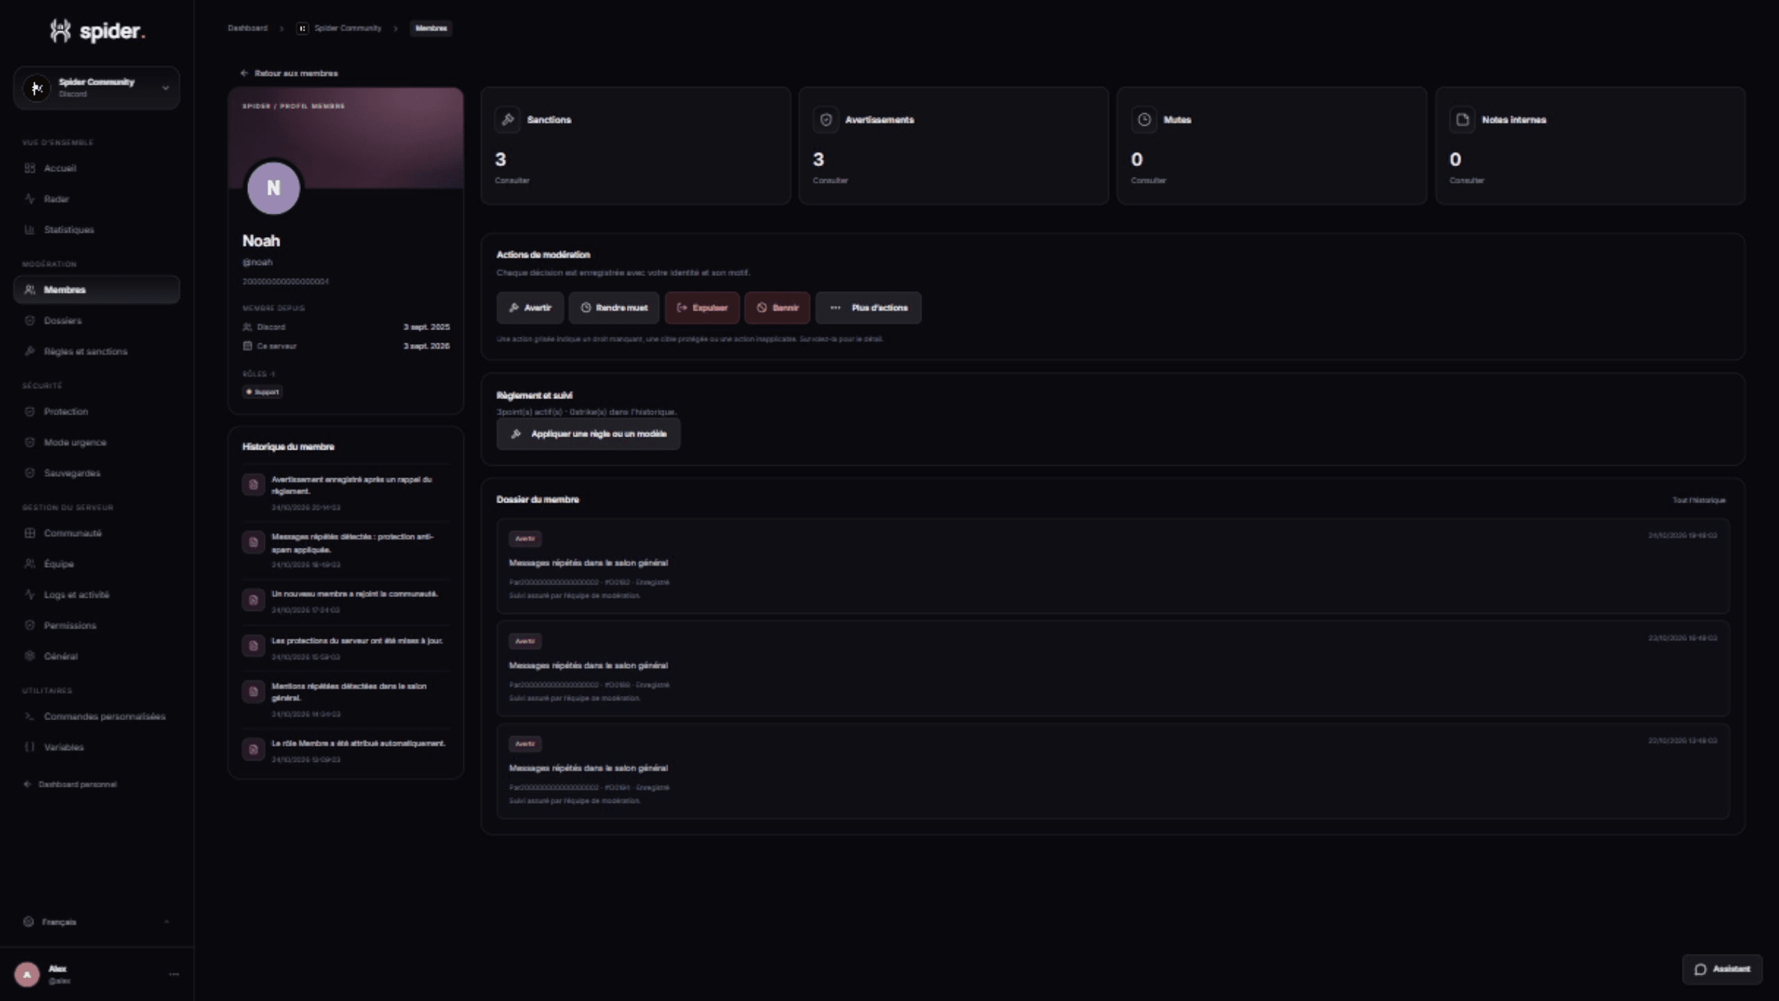The image size is (1779, 1001).
Task: Expand the Spider Community server selector
Action: click(x=97, y=88)
